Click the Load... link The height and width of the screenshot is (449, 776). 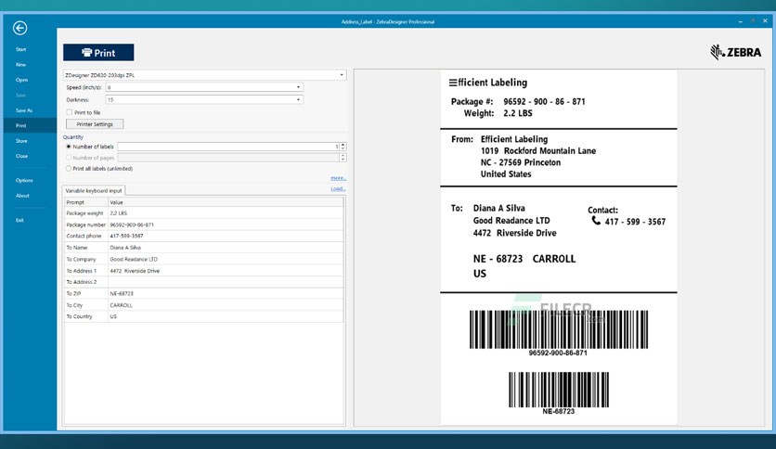(339, 189)
